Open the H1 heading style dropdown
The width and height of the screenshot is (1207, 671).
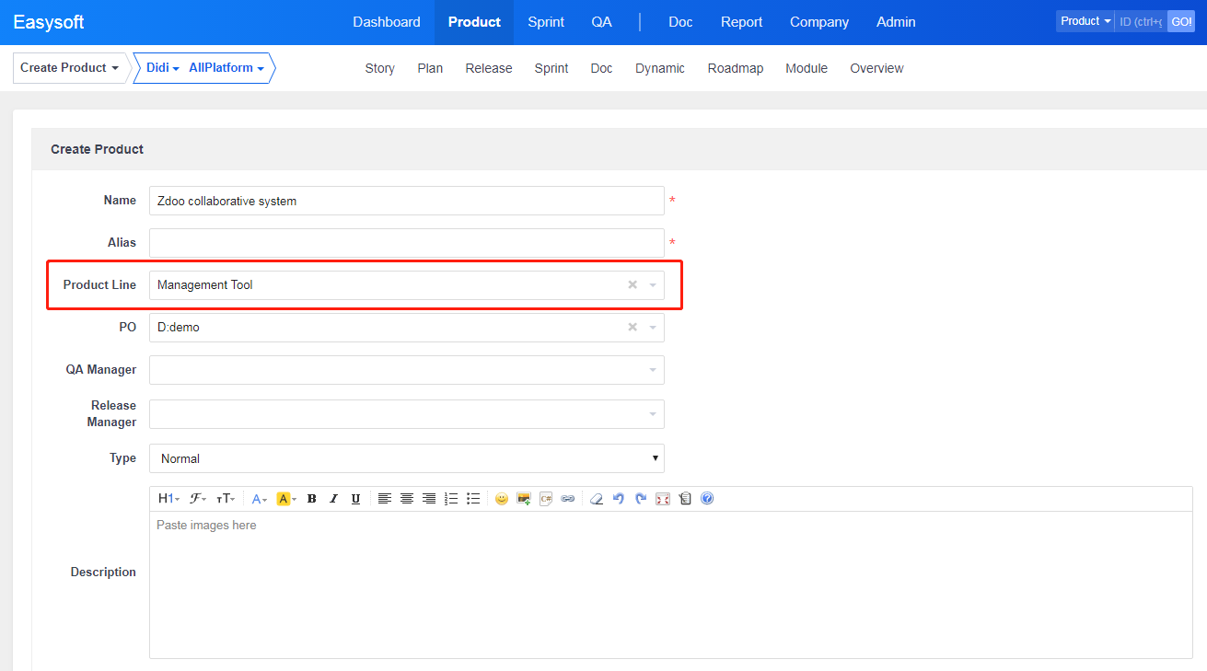click(x=168, y=499)
